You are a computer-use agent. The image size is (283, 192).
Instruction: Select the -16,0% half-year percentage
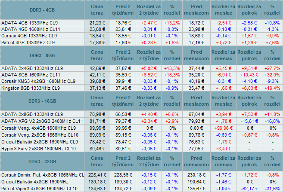[x=272, y=121]
